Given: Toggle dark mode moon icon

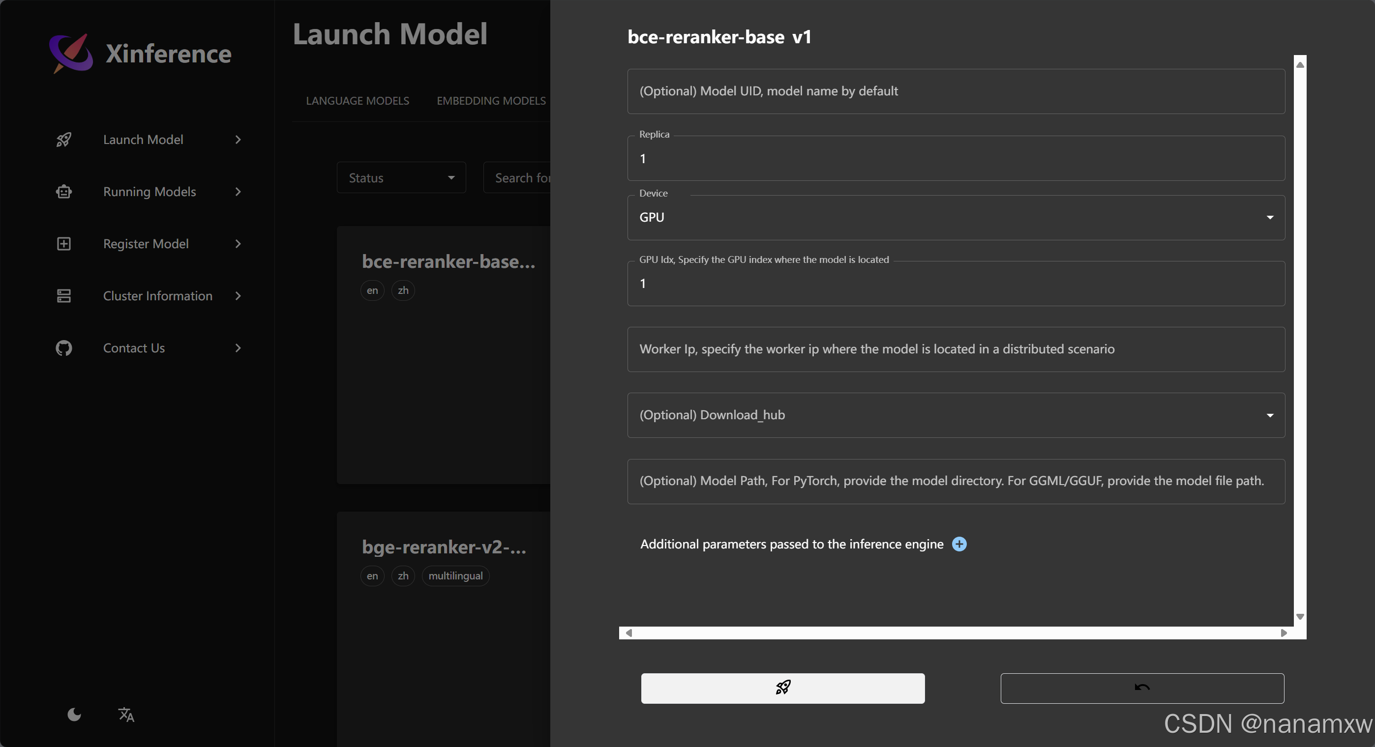Looking at the screenshot, I should coord(74,714).
